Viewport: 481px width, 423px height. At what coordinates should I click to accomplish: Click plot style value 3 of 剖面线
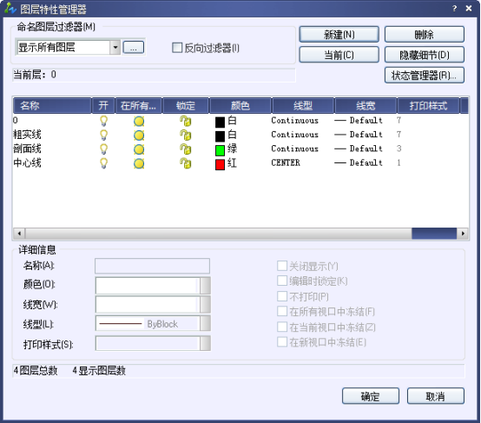click(x=399, y=149)
